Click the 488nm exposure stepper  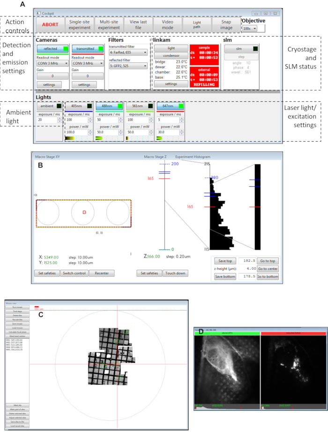120,120
